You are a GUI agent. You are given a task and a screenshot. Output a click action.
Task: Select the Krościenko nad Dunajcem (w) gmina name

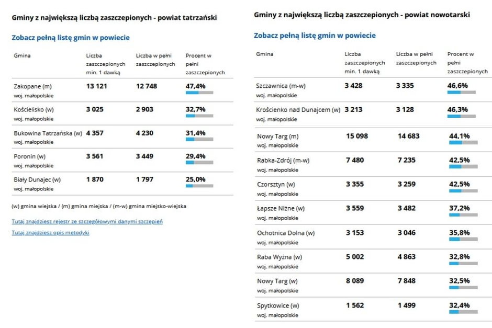[x=298, y=110]
